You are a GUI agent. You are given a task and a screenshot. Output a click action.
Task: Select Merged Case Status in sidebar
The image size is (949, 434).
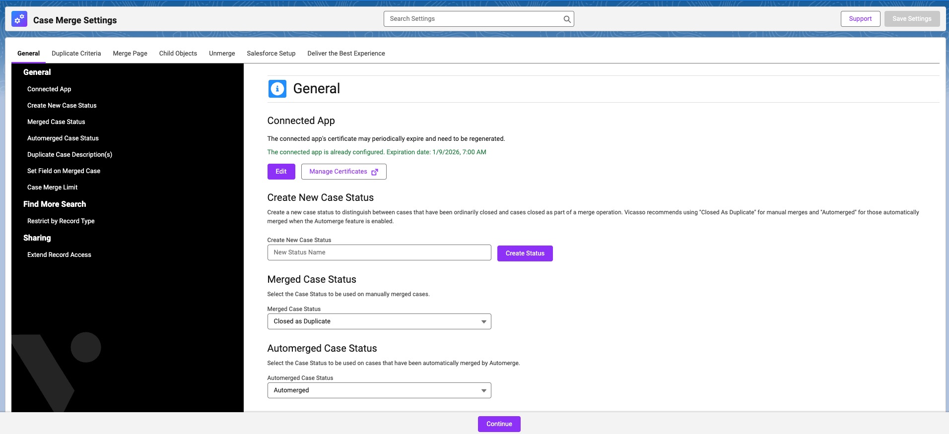pos(56,122)
